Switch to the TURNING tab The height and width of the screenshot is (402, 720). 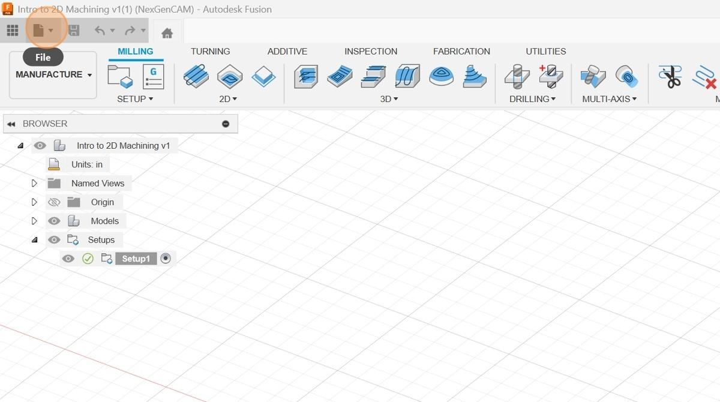[x=211, y=52]
